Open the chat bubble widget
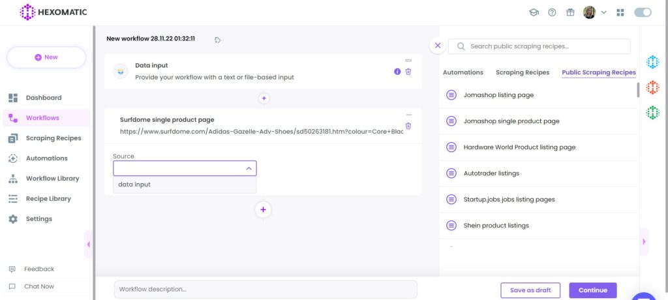The image size is (668, 300). 644,297
